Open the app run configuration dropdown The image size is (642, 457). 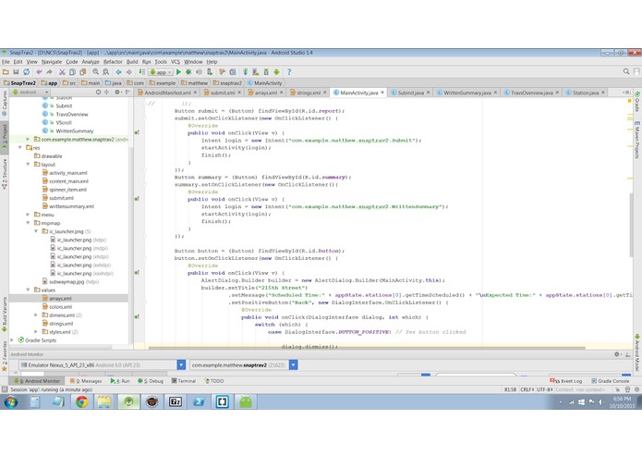(x=161, y=72)
